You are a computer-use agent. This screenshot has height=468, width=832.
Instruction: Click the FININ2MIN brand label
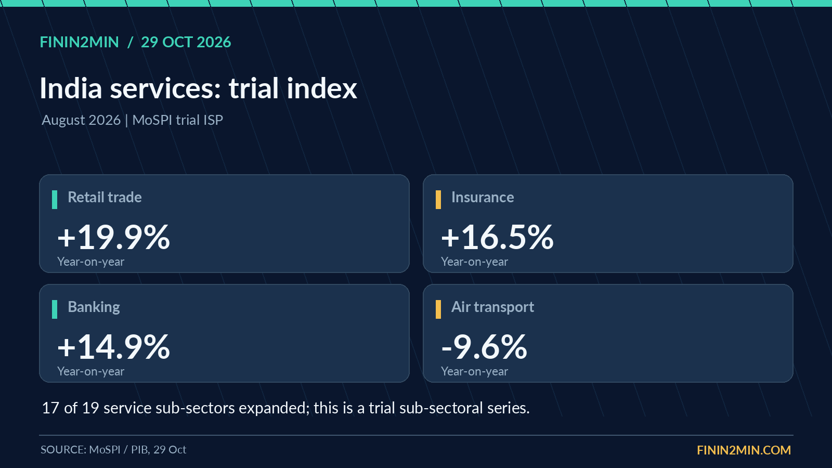[x=80, y=42]
